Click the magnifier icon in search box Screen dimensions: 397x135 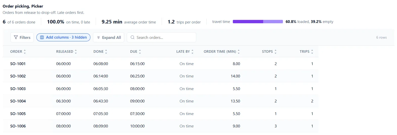coord(132,37)
